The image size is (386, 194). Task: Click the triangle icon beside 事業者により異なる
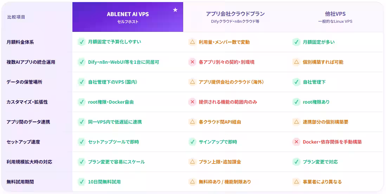click(x=296, y=182)
